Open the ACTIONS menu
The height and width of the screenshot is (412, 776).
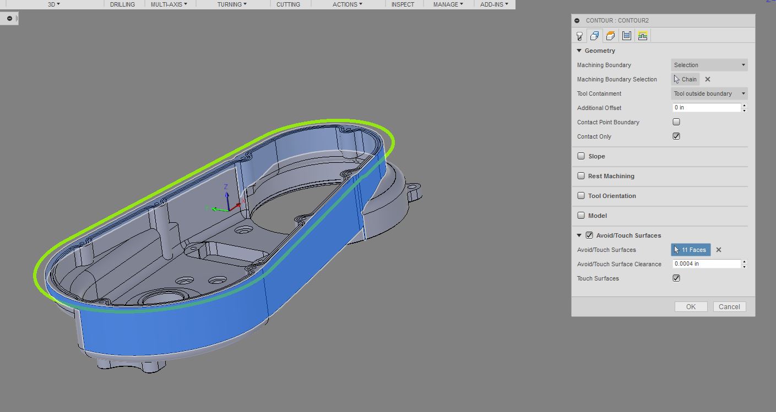point(346,4)
